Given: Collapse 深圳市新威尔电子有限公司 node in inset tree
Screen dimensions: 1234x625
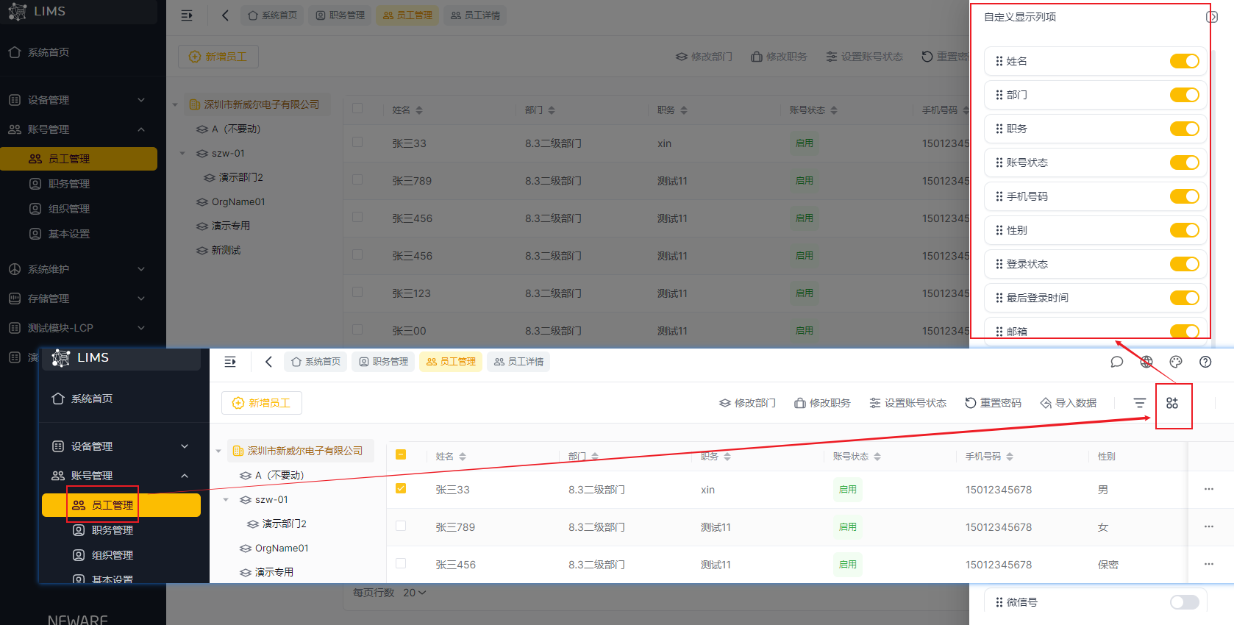Looking at the screenshot, I should pyautogui.click(x=218, y=451).
